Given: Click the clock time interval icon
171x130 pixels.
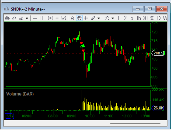Looking at the screenshot, I should [x=107, y=18].
